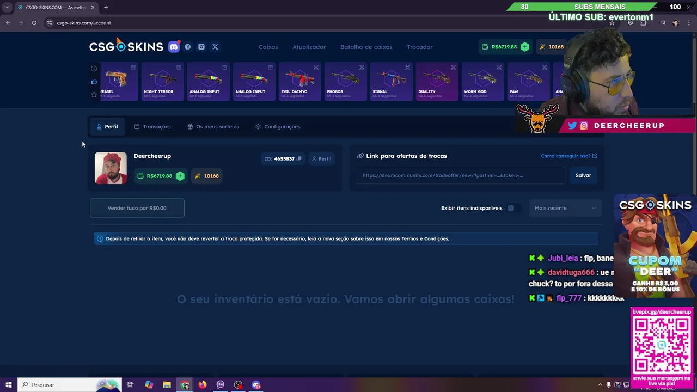The height and width of the screenshot is (392, 697).
Task: Open OBS Studio from the taskbar
Action: (x=238, y=385)
